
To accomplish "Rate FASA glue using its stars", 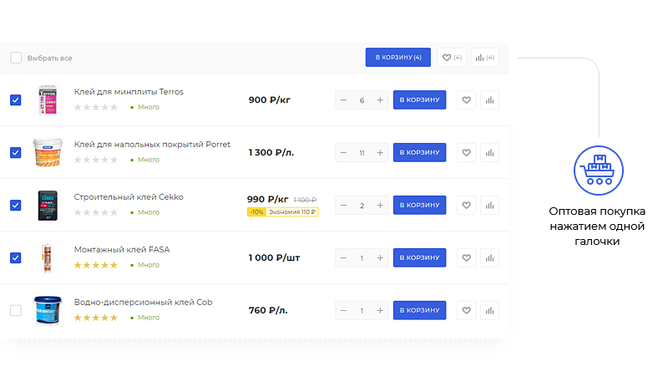I will click(x=95, y=265).
